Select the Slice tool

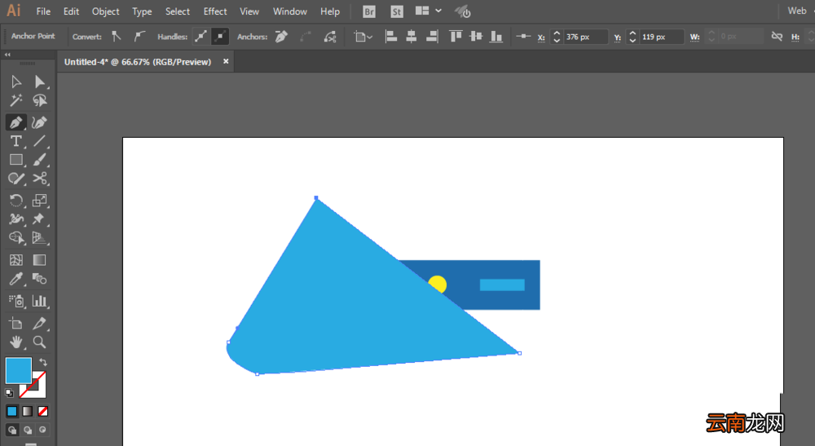(39, 323)
